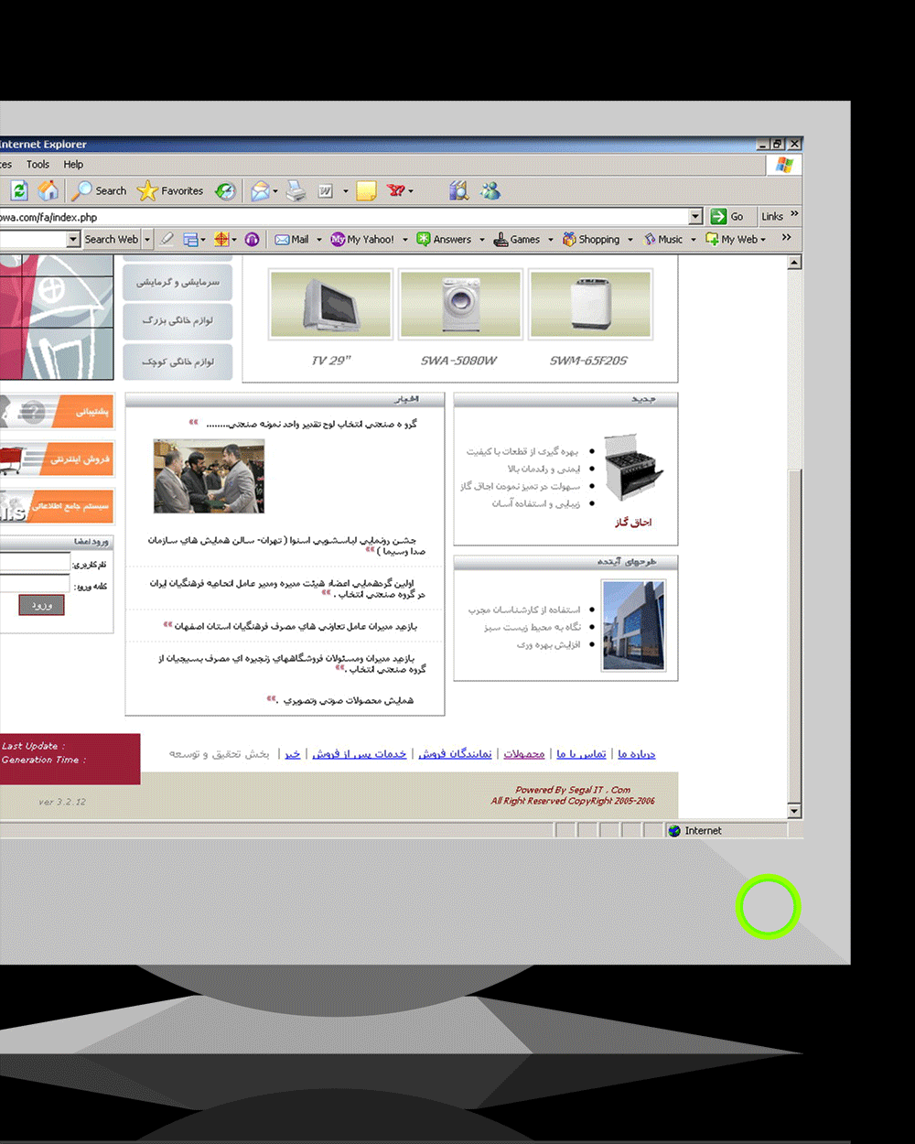Open the Favorites star button
Viewport: 915px width, 1144px height.
170,190
